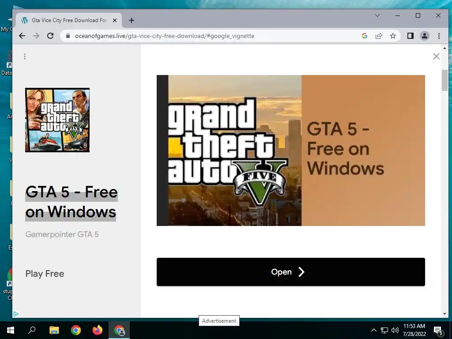The image size is (452, 339).
Task: View site padlock security info
Action: 68,36
